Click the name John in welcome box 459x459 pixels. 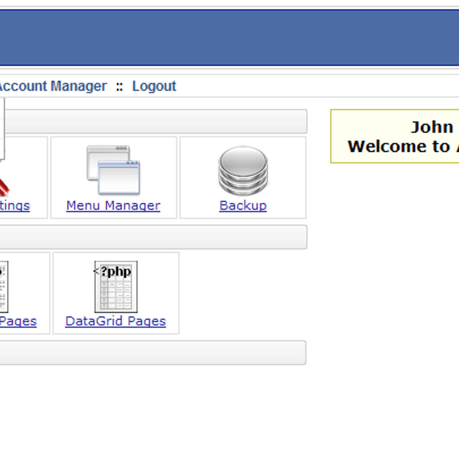point(431,127)
